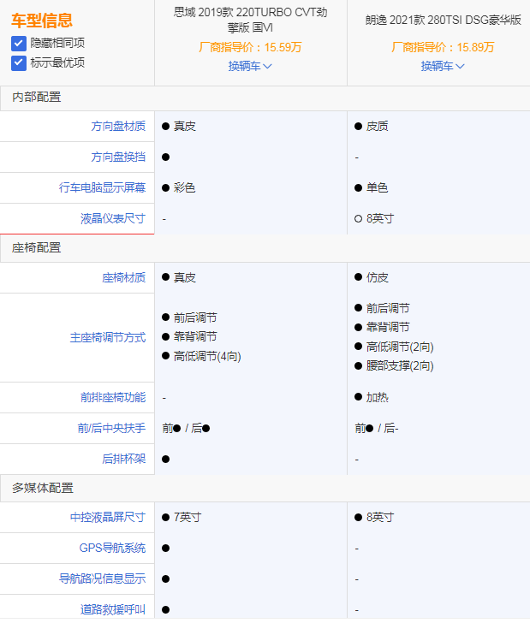Open the 道路救援呼叫 parameter link
The image size is (530, 623).
tap(113, 609)
